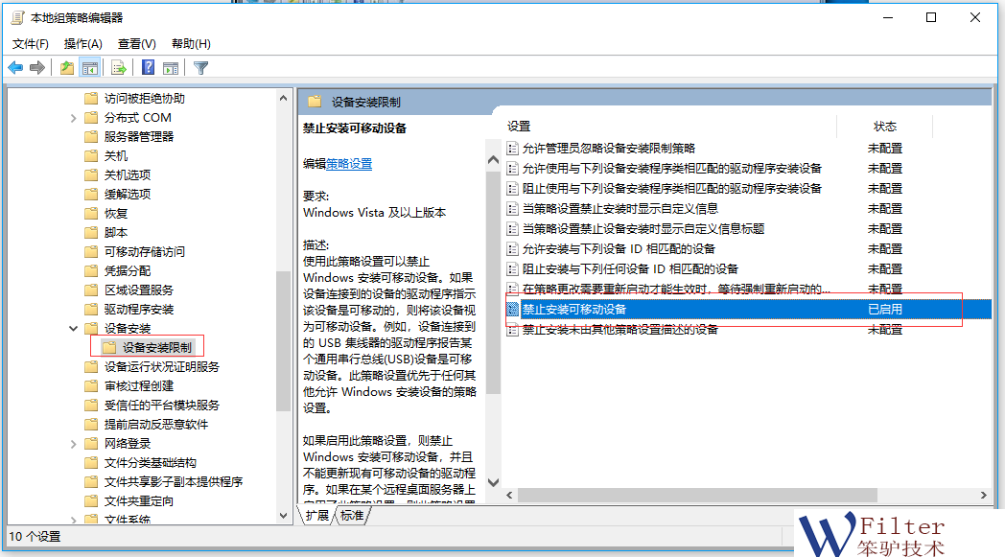Open help via blue question mark icon
Image resolution: width=1005 pixels, height=557 pixels.
point(149,67)
